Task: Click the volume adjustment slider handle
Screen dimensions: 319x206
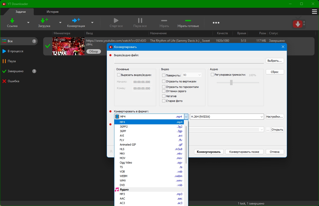Action: (x=231, y=82)
